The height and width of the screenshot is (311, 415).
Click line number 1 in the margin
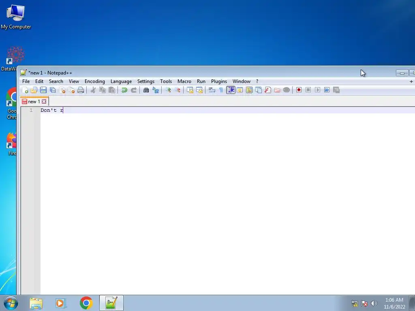31,110
